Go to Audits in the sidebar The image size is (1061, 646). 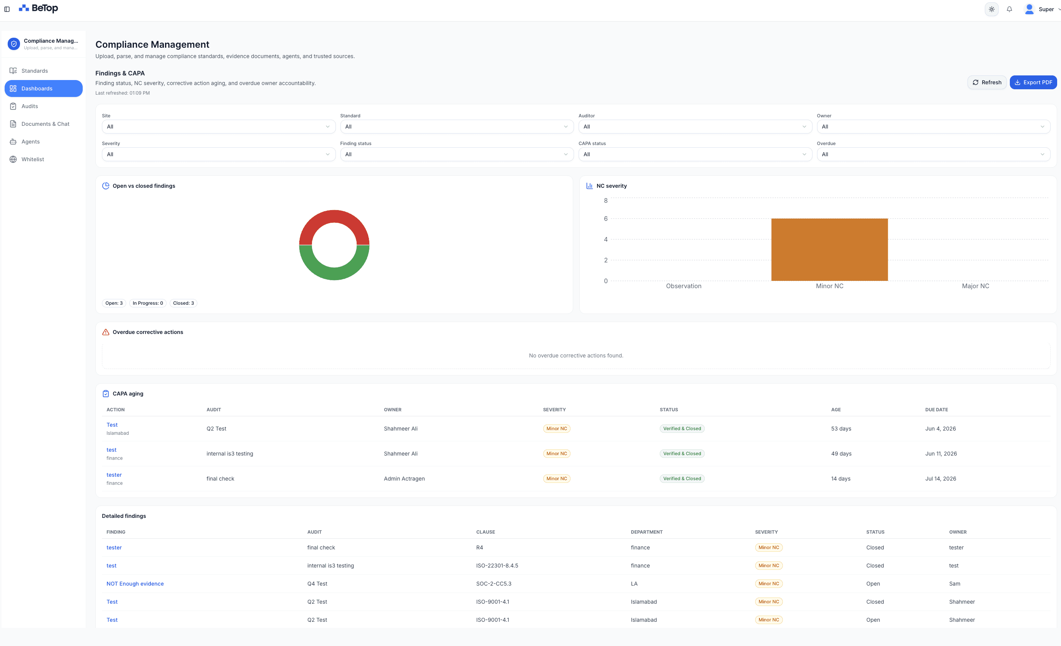[43, 106]
